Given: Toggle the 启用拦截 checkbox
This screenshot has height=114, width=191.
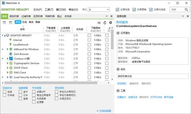Looking at the screenshot, I should (117, 9).
